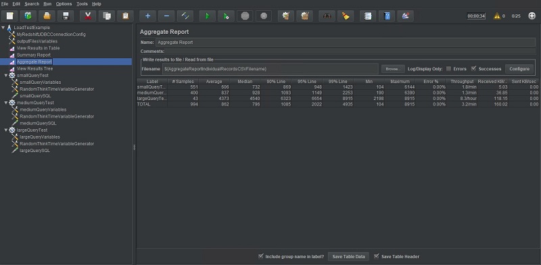Sort table by Throughput column header

tap(462, 81)
